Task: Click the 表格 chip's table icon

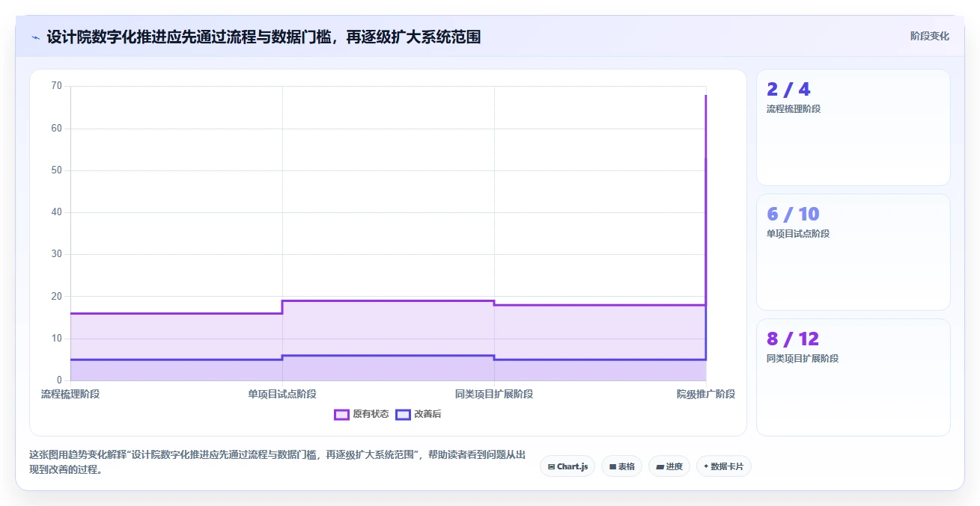Action: [x=612, y=466]
